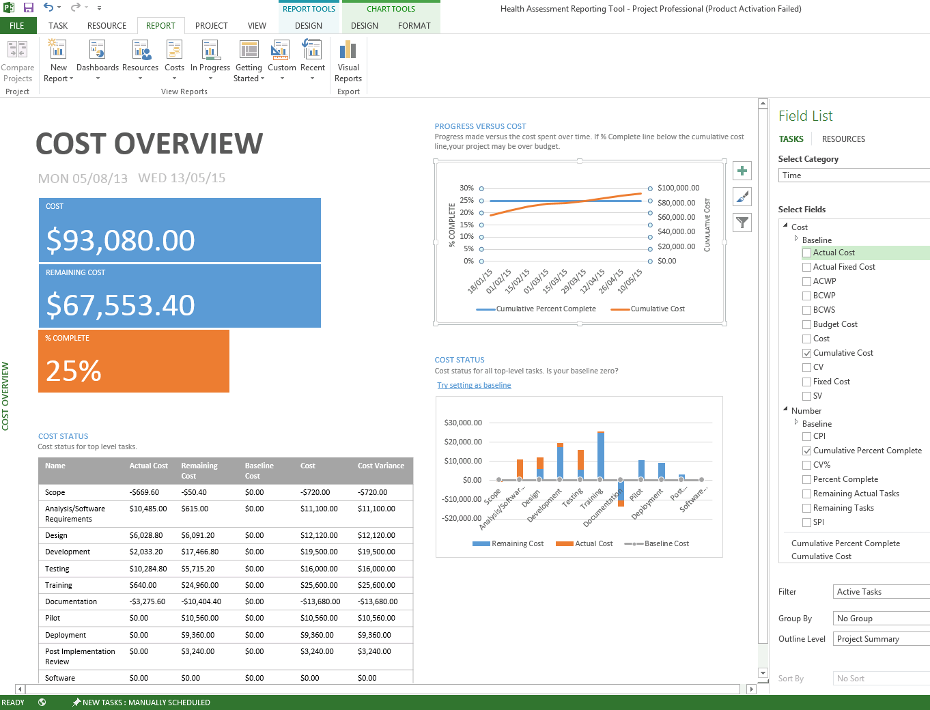Check the CPI field checkbox
The image size is (930, 710).
pyautogui.click(x=807, y=436)
